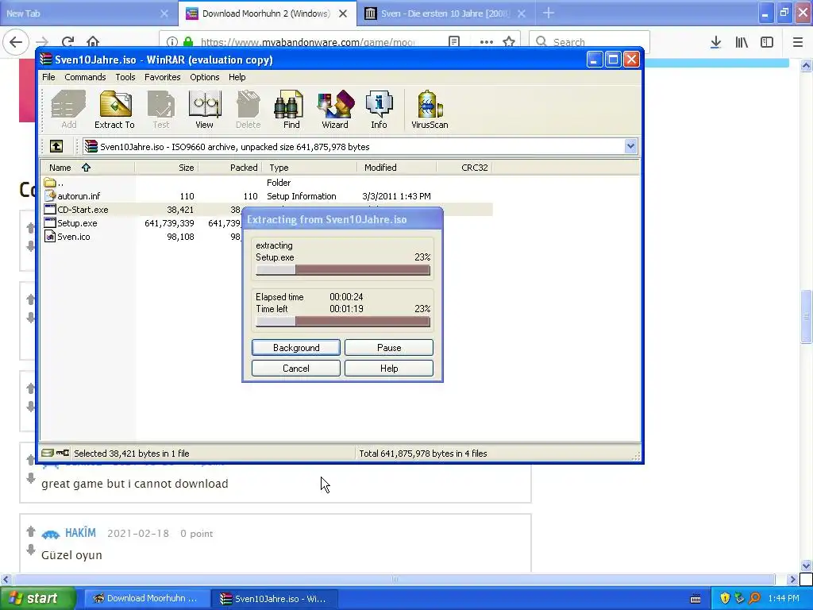Click the Extract To toolbar icon

coord(114,110)
